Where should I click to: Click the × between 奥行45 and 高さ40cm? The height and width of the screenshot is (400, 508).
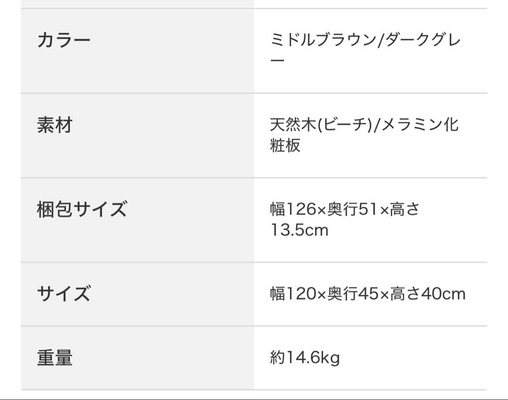click(384, 295)
